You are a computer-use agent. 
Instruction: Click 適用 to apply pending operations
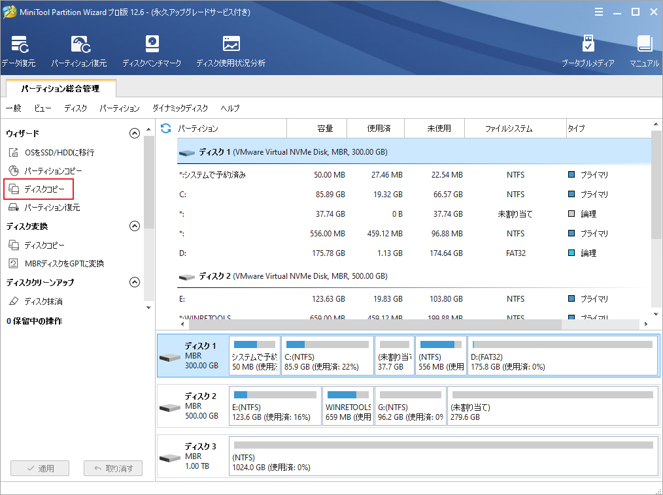click(x=39, y=468)
